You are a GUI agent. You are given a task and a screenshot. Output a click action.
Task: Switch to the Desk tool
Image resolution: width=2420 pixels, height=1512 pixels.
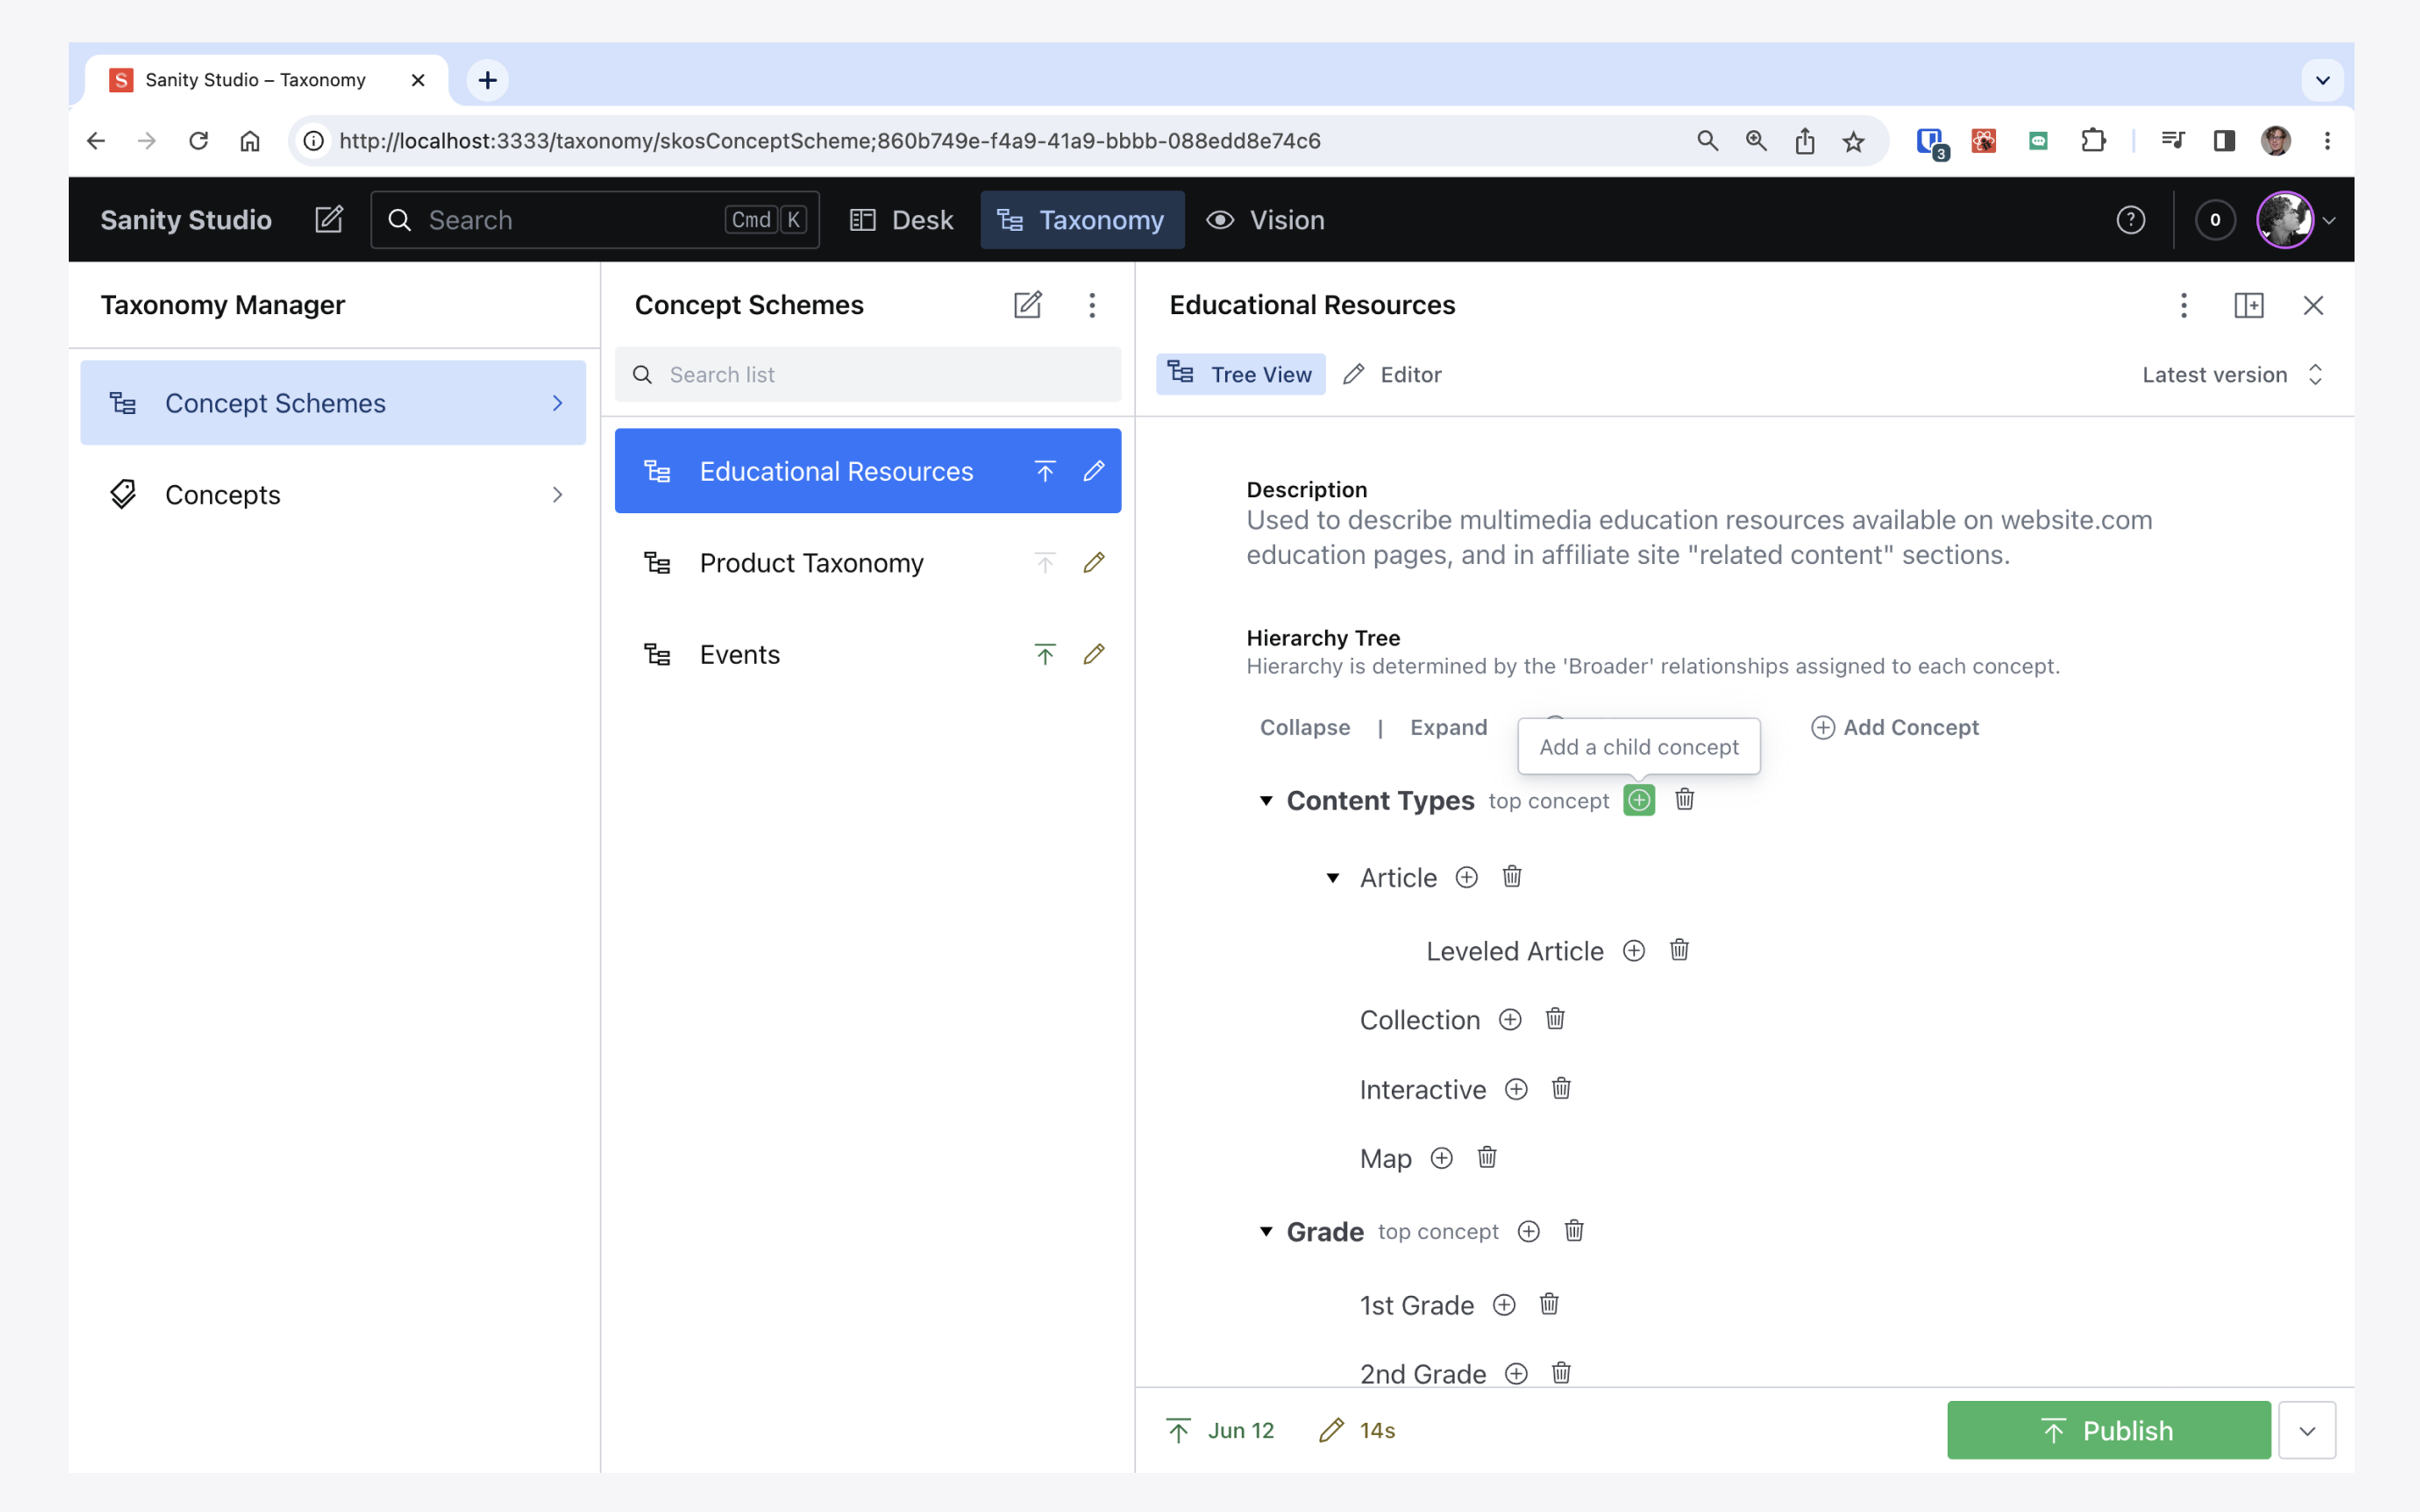click(901, 220)
